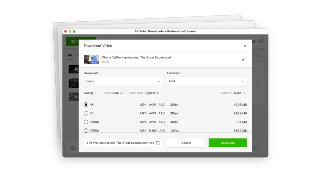This screenshot has height=186, width=331.
Task: Expand the Frame Rate Highest dropdown
Action: click(x=143, y=93)
